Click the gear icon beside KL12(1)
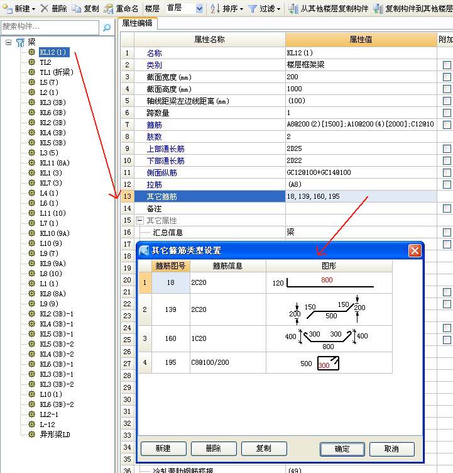This screenshot has height=473, width=453. point(31,52)
